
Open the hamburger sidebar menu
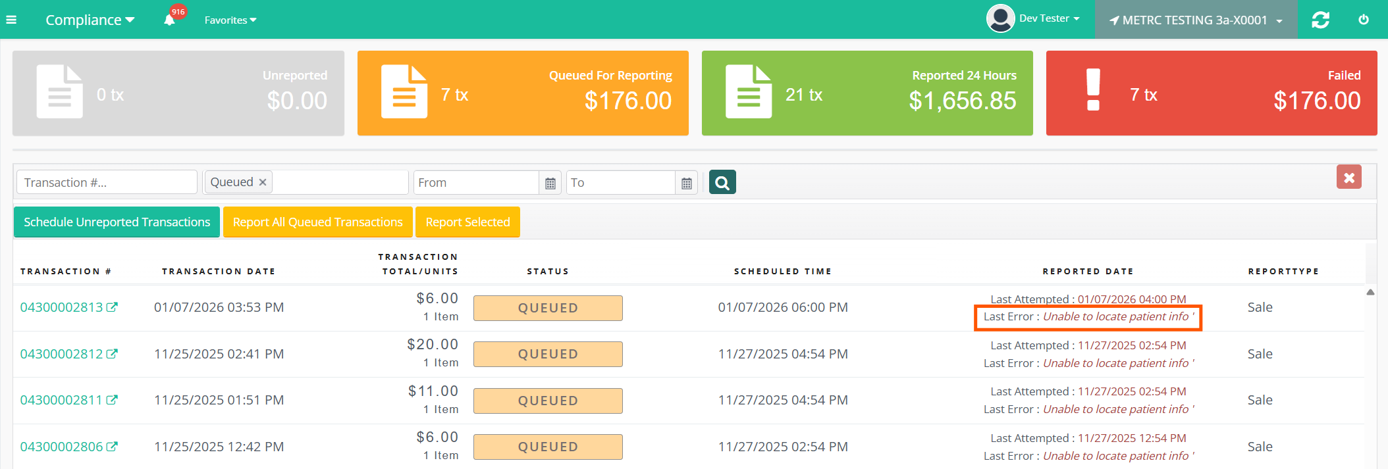[x=11, y=20]
